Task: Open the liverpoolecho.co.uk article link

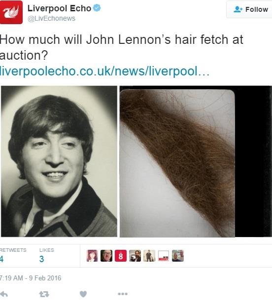Action: [x=104, y=71]
